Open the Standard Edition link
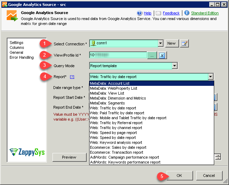 click(205, 13)
